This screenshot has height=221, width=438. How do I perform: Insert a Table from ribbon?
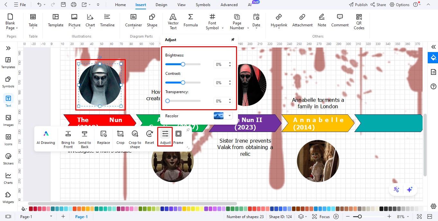click(x=33, y=21)
